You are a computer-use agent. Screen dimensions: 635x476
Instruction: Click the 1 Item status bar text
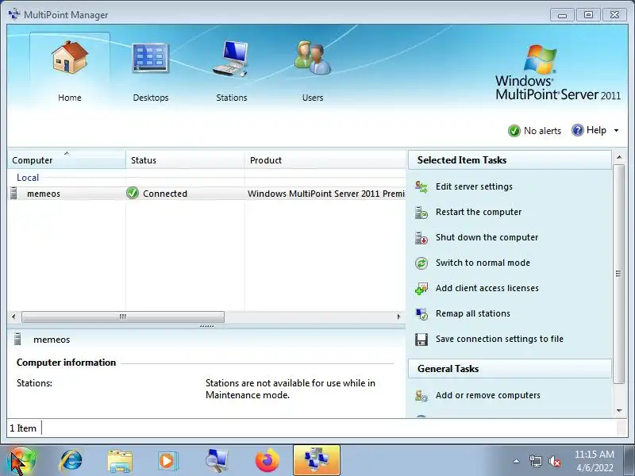coord(23,428)
